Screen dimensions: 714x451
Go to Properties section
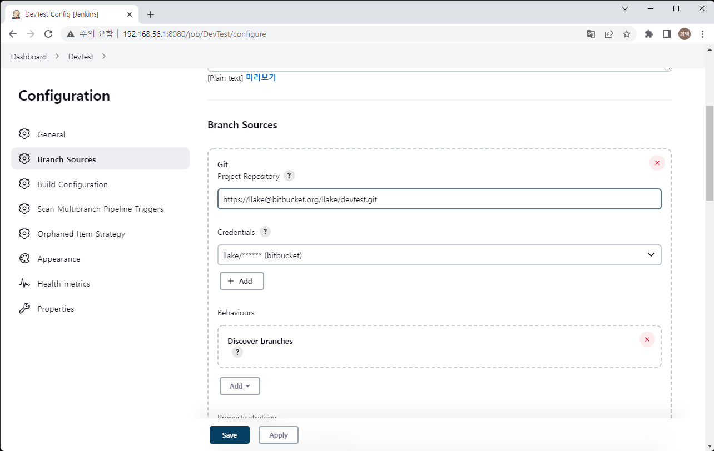pos(100,309)
